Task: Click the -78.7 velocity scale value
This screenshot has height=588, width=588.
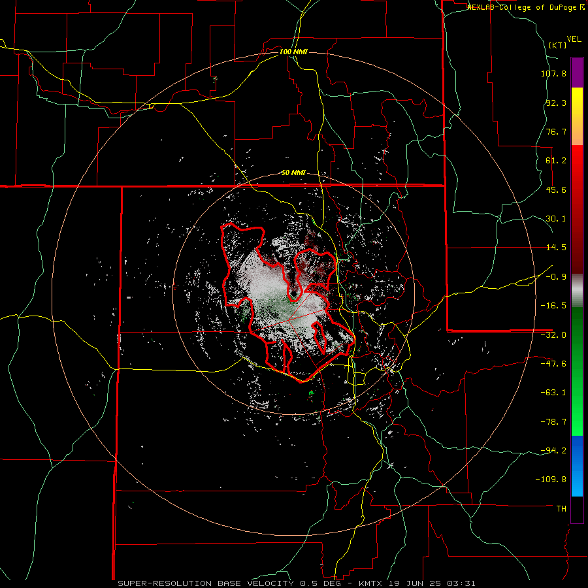Action: [x=553, y=422]
